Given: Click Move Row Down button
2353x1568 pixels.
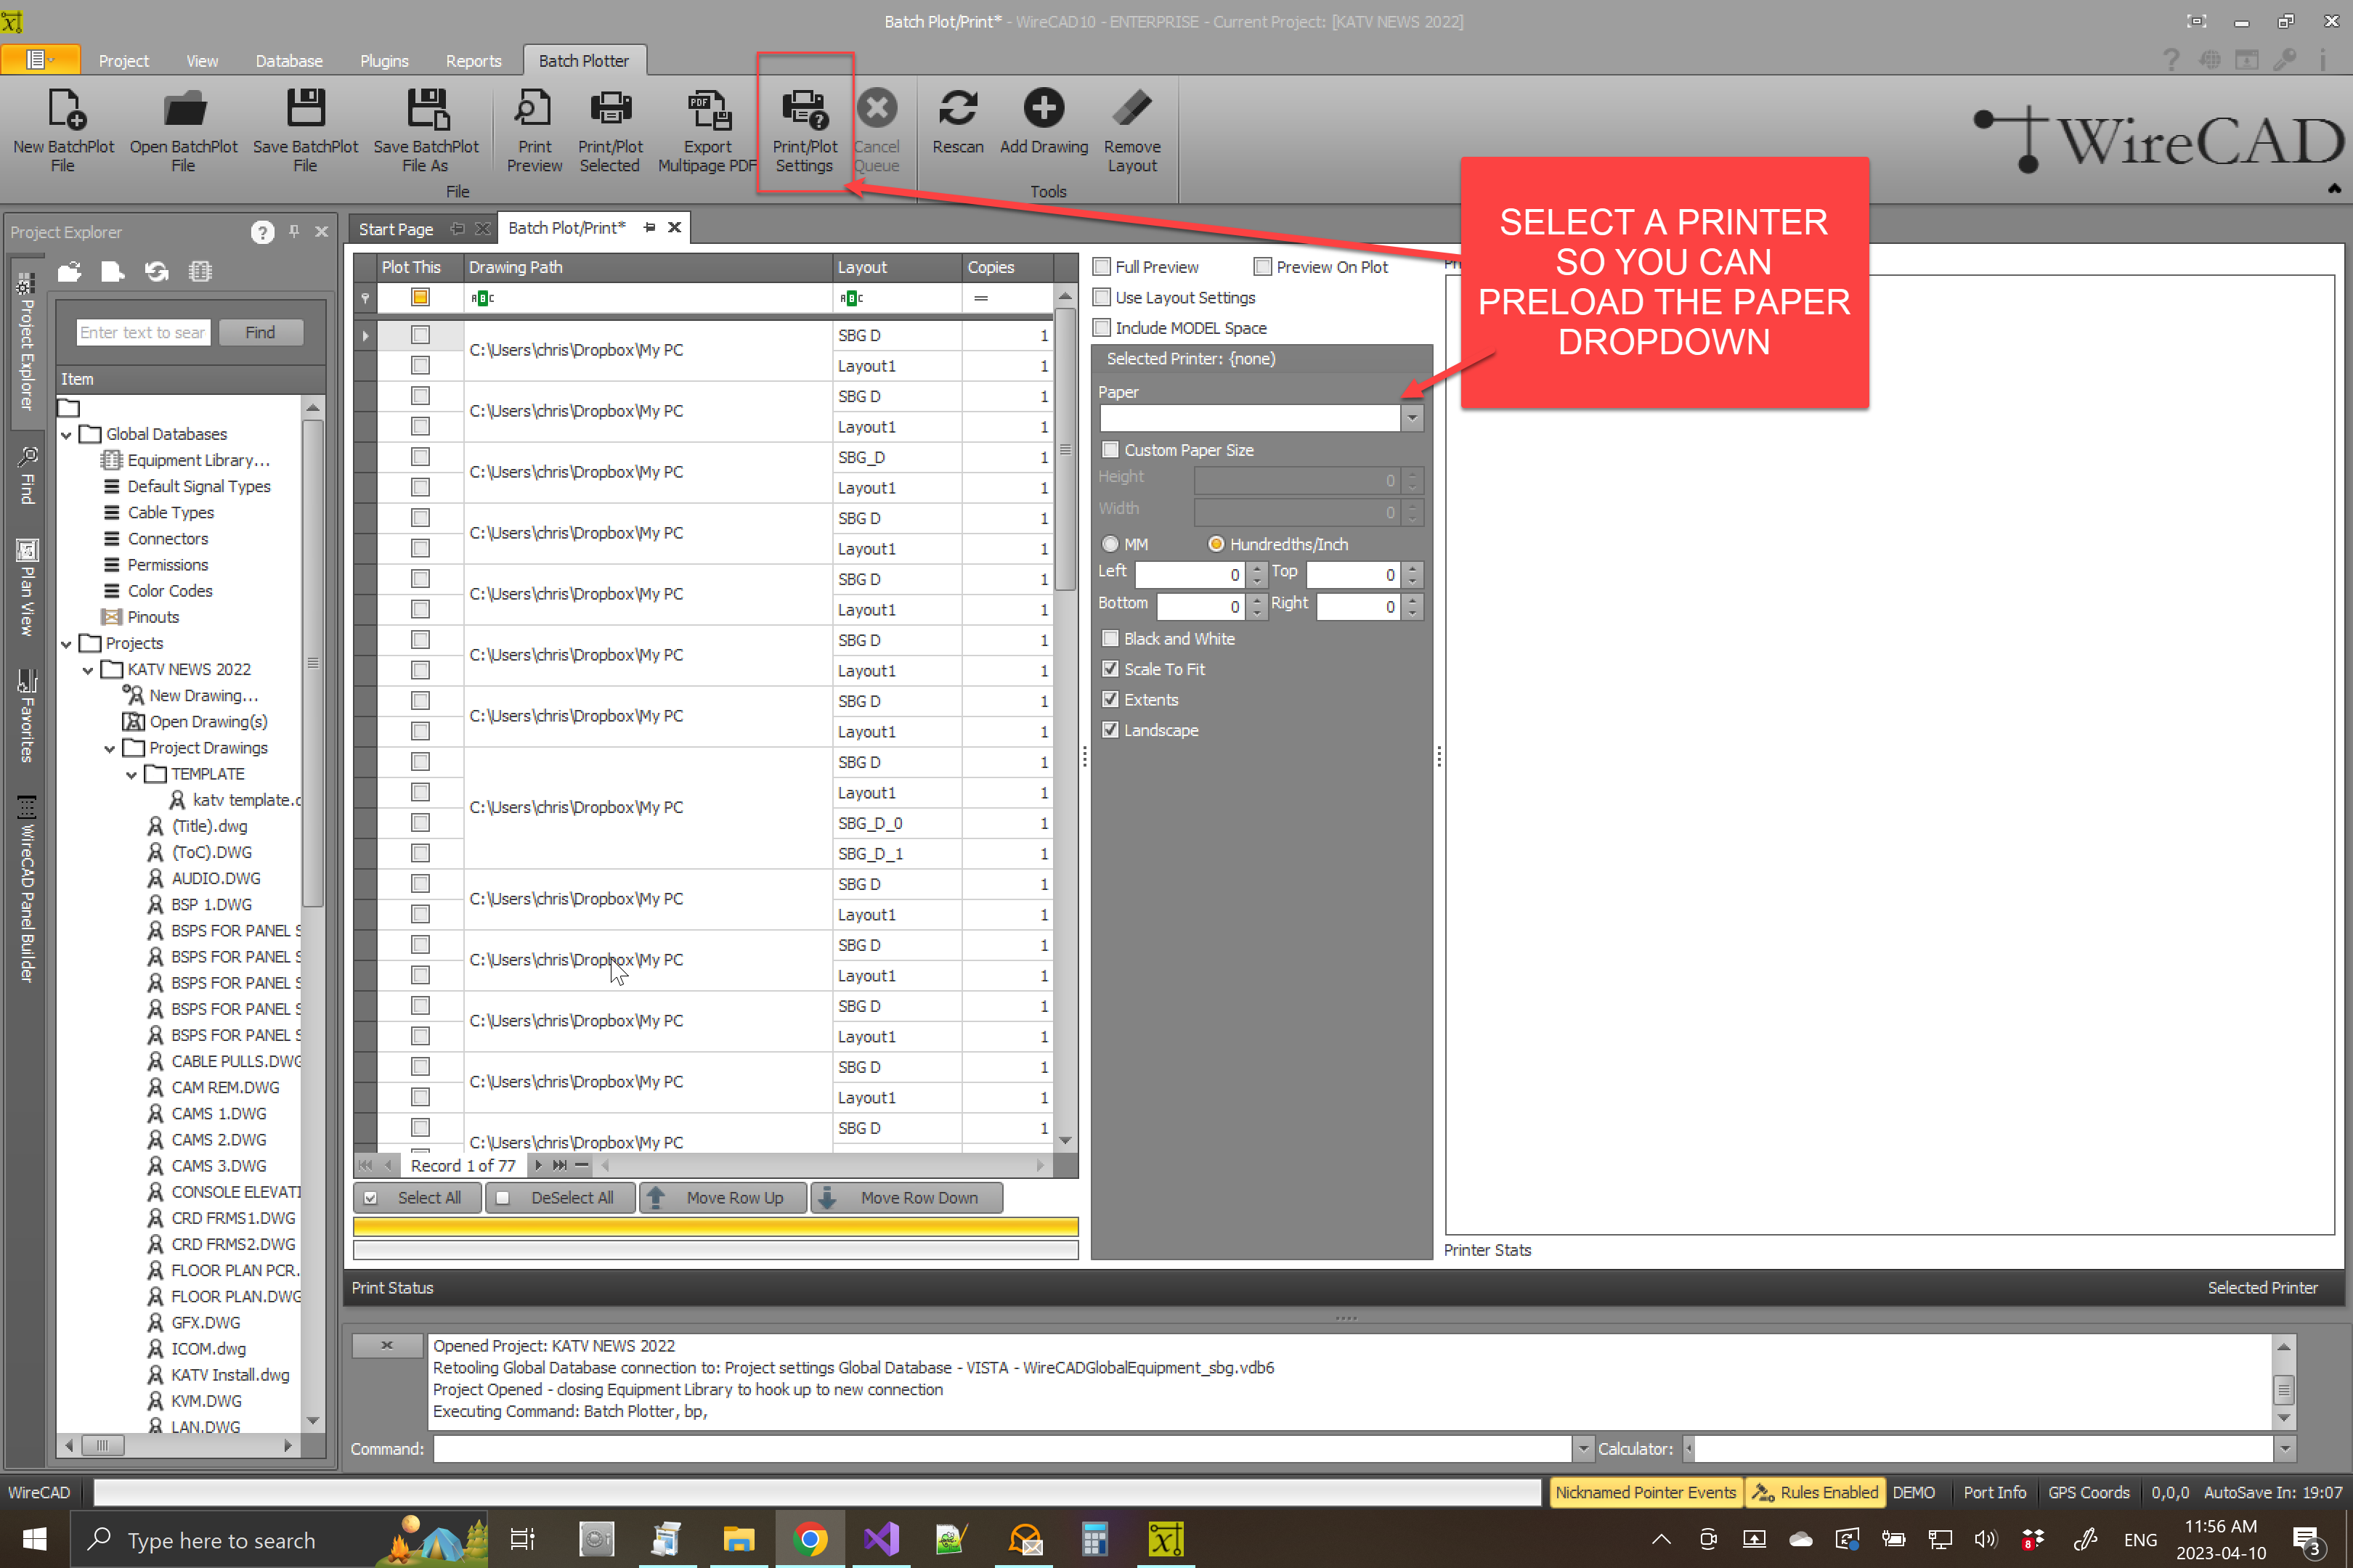Looking at the screenshot, I should 906,1197.
